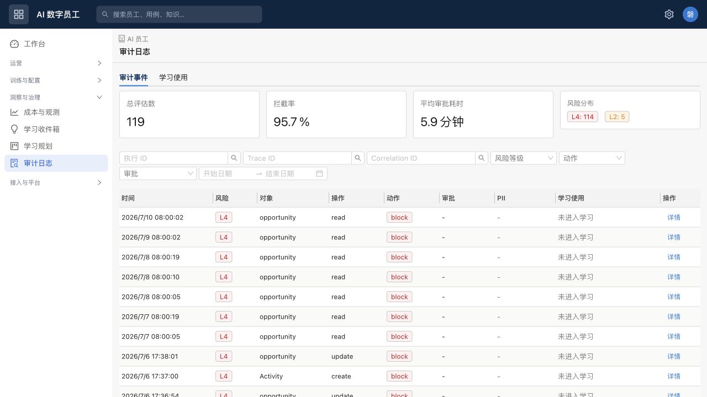Click the 学习使用 column header
Image resolution: width=707 pixels, height=397 pixels.
click(608, 198)
